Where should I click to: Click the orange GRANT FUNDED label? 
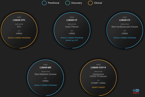[98, 87]
